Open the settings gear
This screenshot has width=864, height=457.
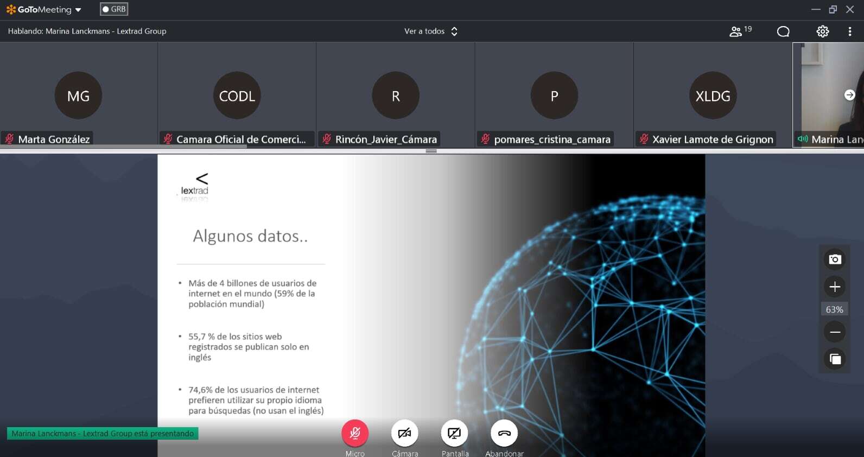coord(823,31)
